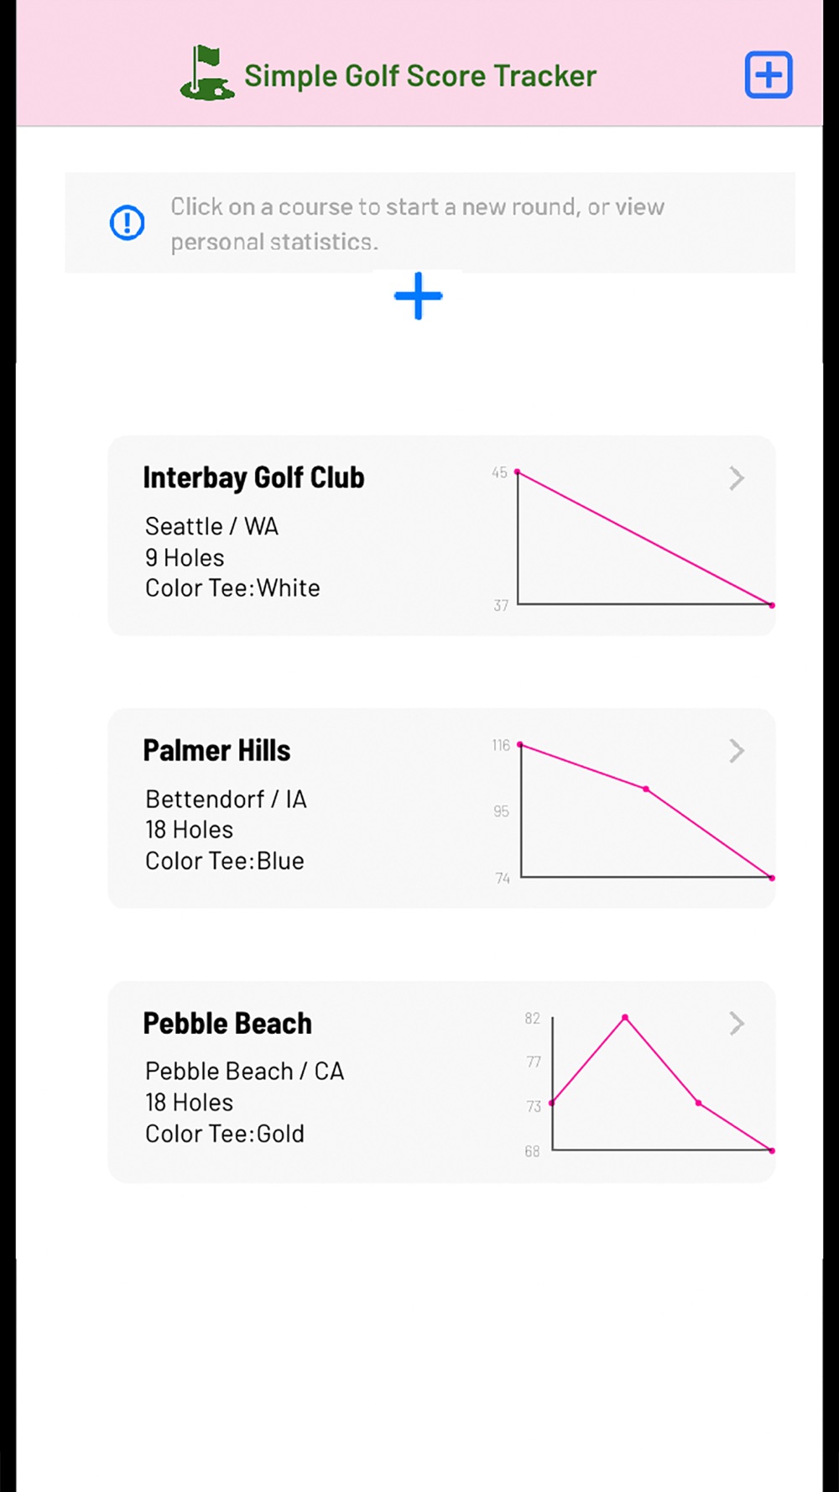Click the Pebble Beach score trend graph

click(x=649, y=1083)
